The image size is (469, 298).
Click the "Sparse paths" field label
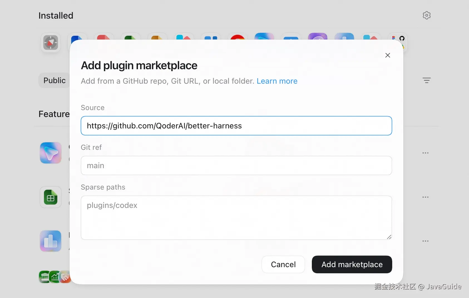tap(103, 187)
